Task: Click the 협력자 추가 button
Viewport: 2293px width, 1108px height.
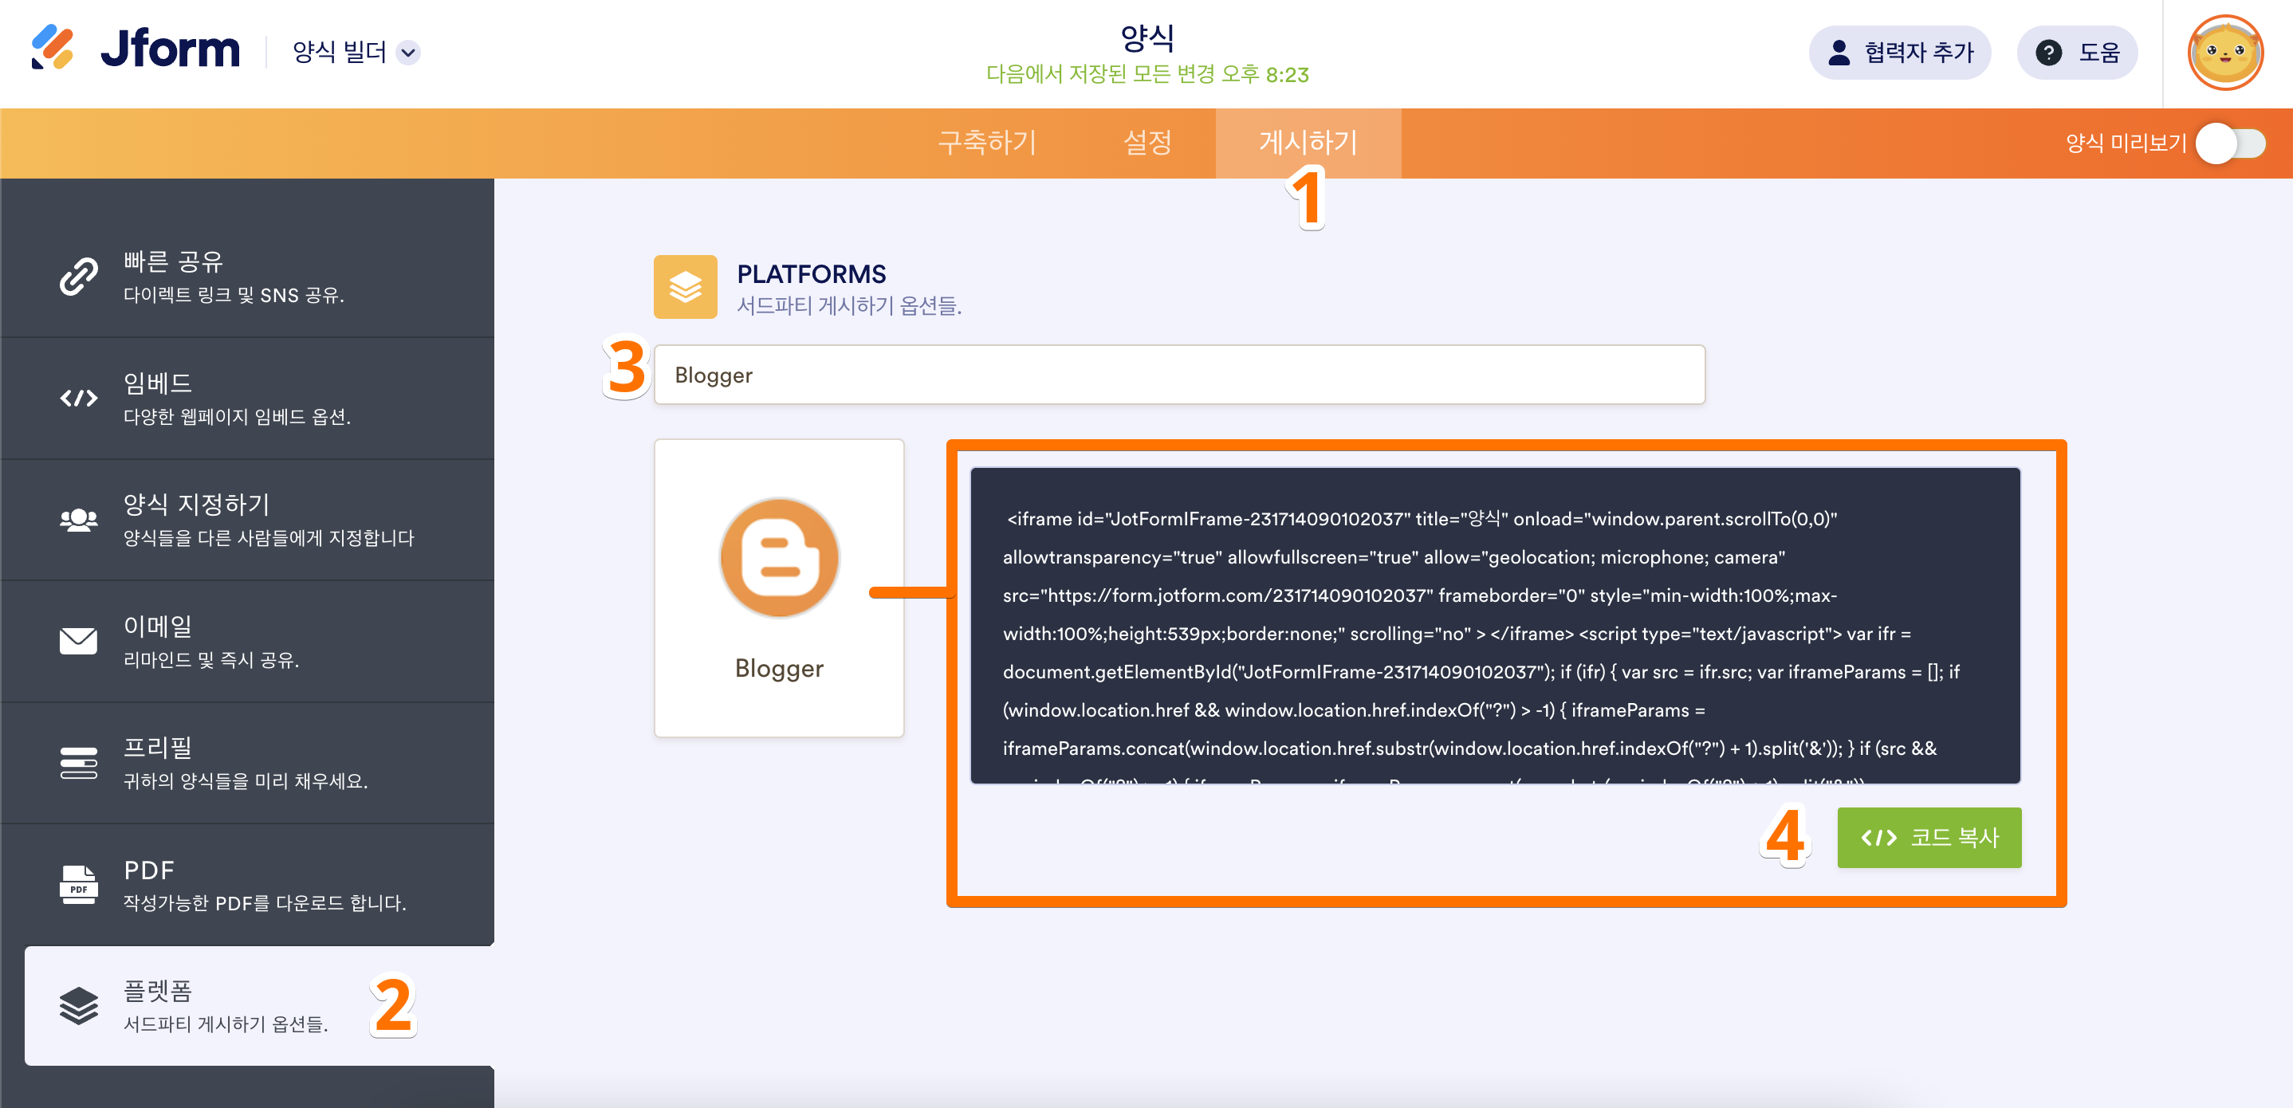Action: (1900, 53)
